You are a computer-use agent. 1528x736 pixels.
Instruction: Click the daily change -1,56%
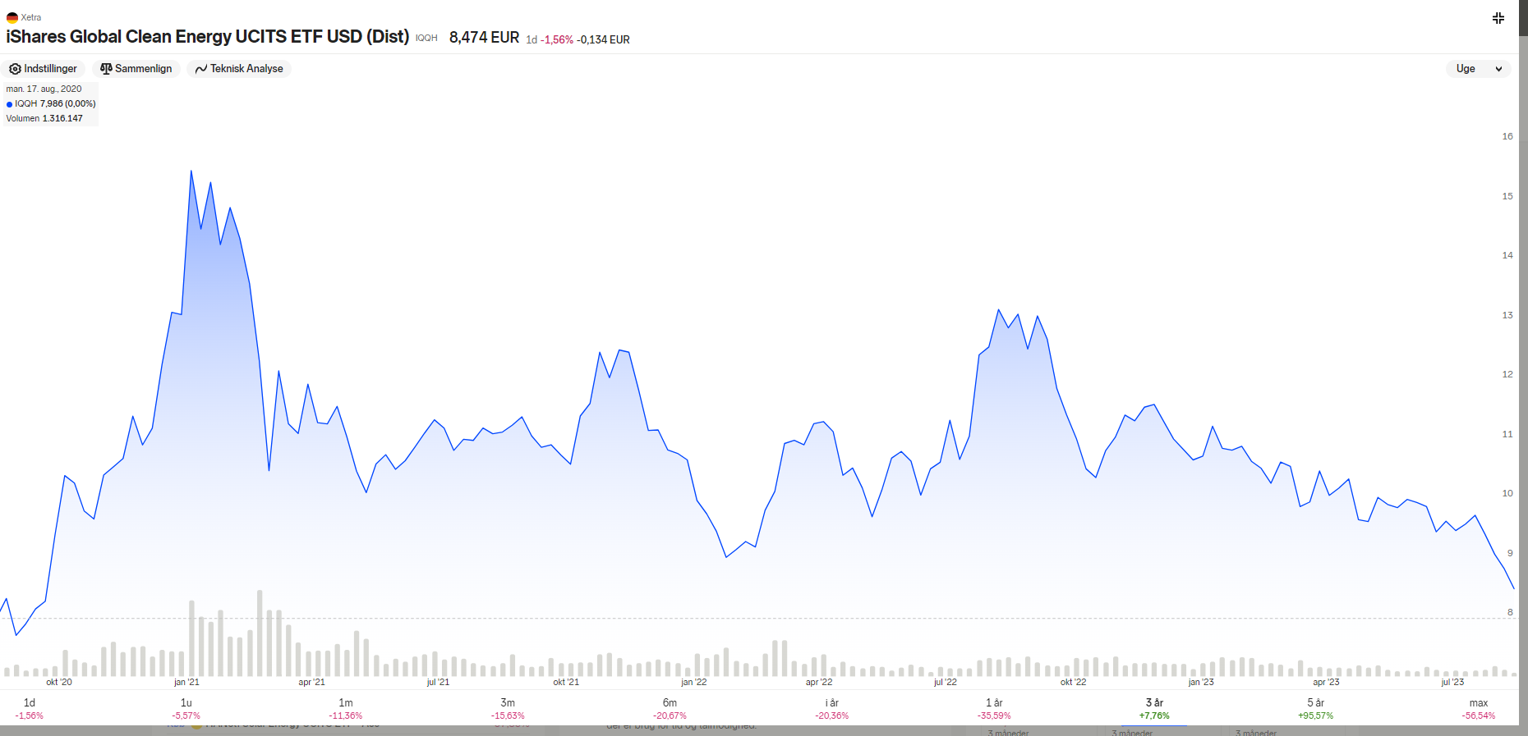(557, 39)
